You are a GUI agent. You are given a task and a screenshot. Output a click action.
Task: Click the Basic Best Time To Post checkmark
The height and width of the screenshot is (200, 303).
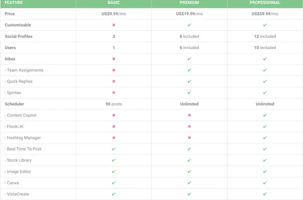[114, 149]
